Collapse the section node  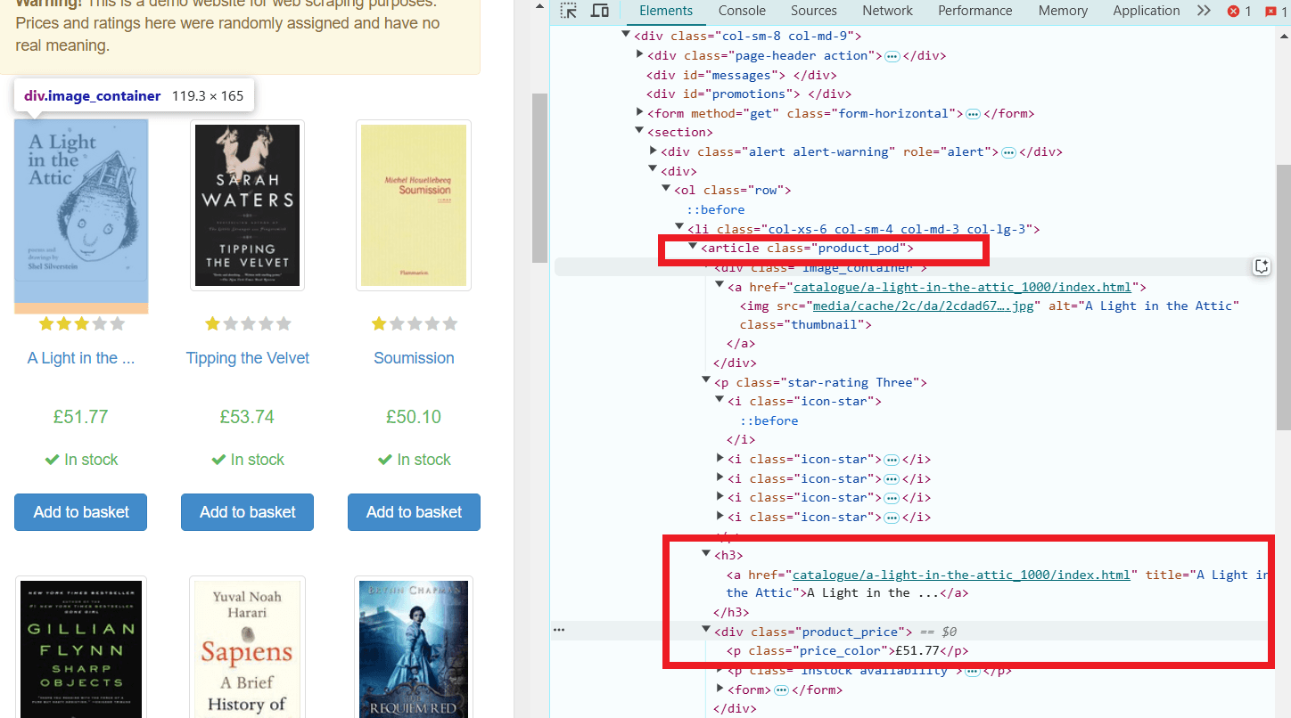(x=639, y=132)
